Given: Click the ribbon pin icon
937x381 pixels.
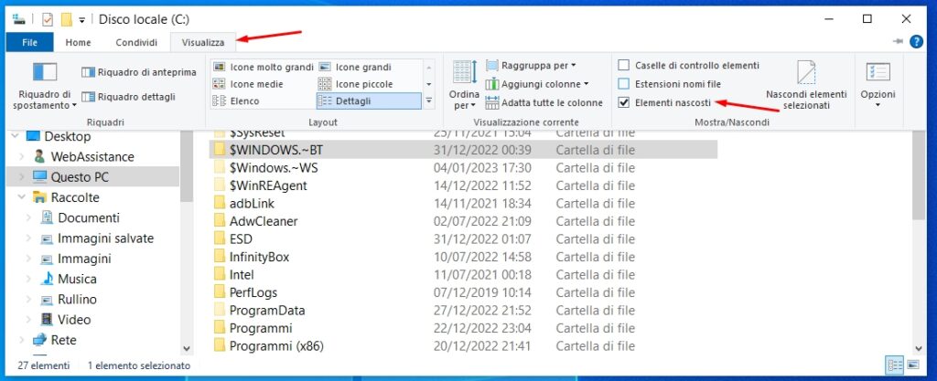Looking at the screenshot, I should click(897, 41).
